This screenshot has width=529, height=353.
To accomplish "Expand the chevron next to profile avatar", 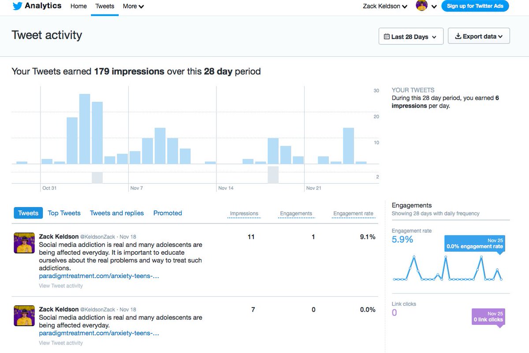I will point(434,7).
